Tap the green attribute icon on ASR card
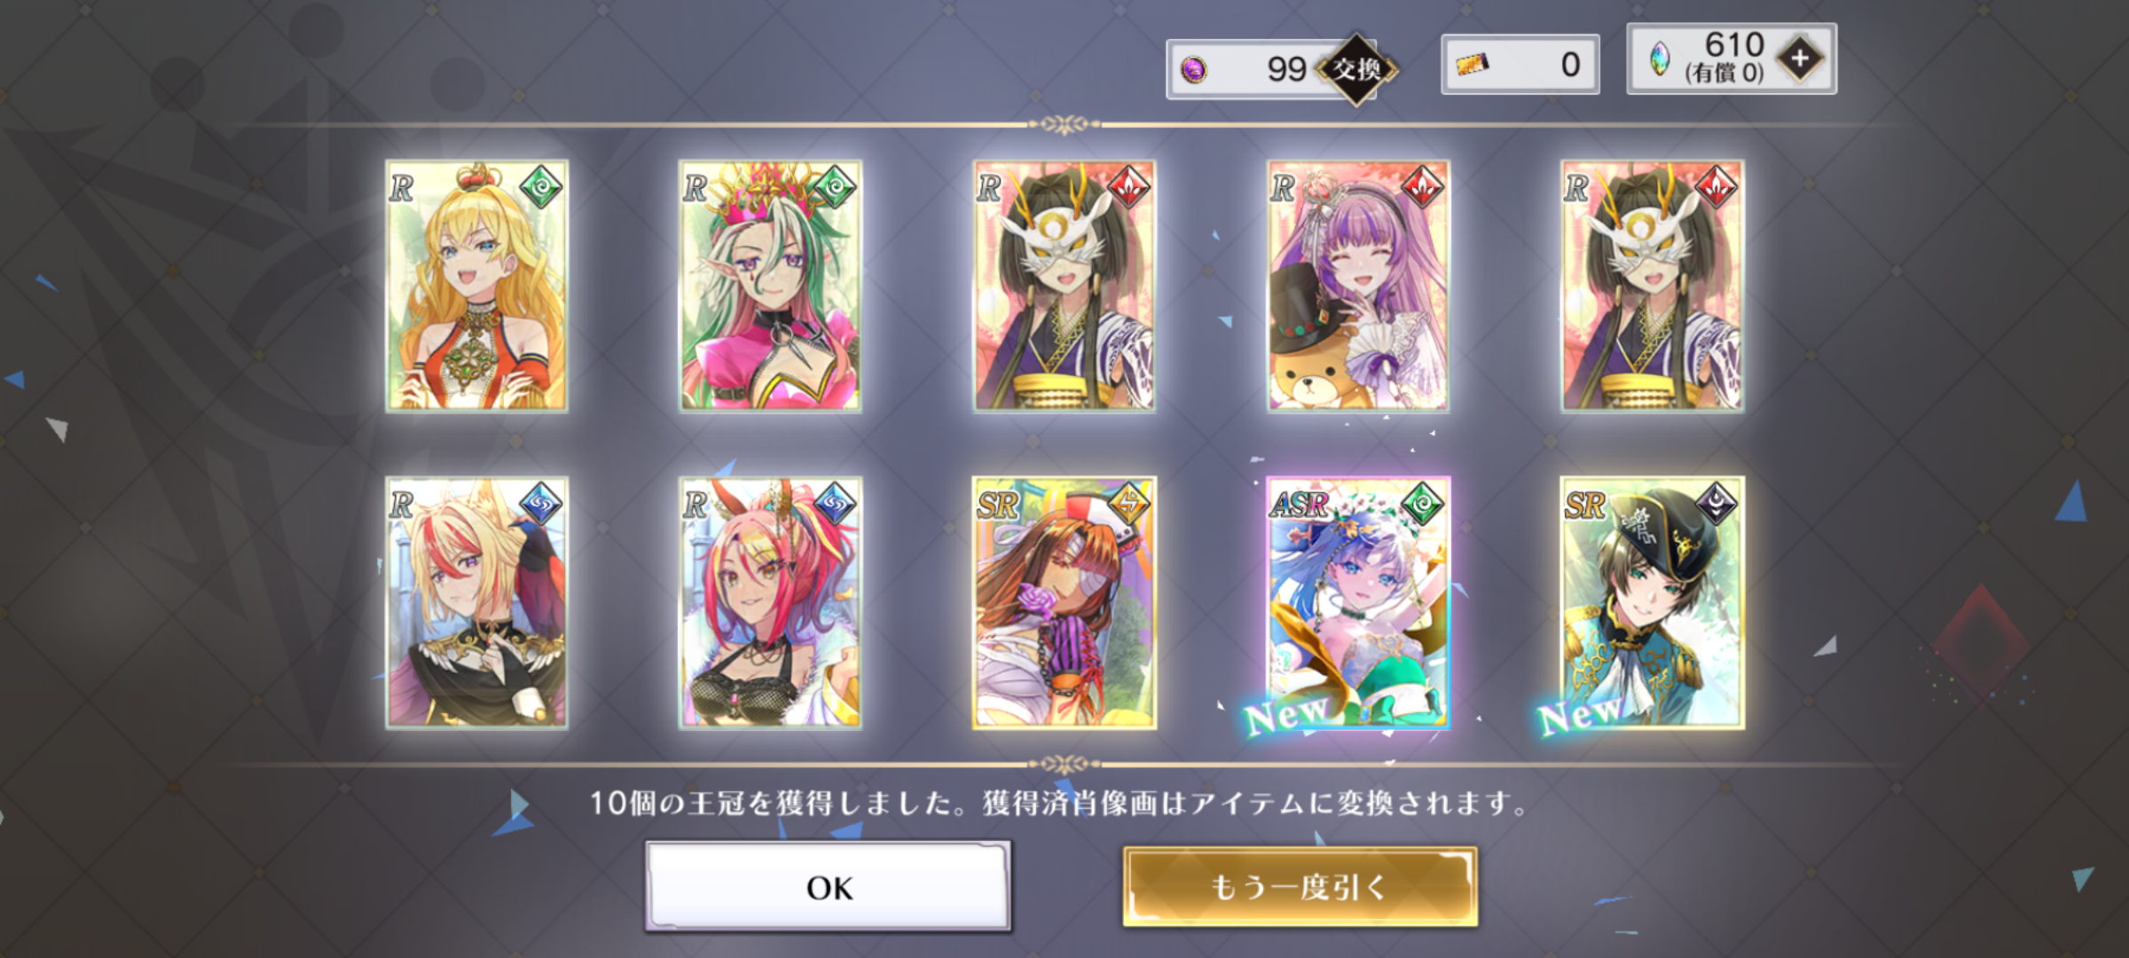This screenshot has height=958, width=2129. click(1423, 505)
